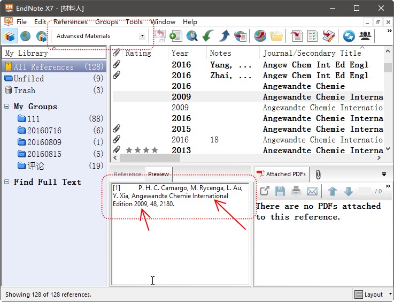Collapse the Find Full Text group
The image size is (394, 302).
pos(7,182)
